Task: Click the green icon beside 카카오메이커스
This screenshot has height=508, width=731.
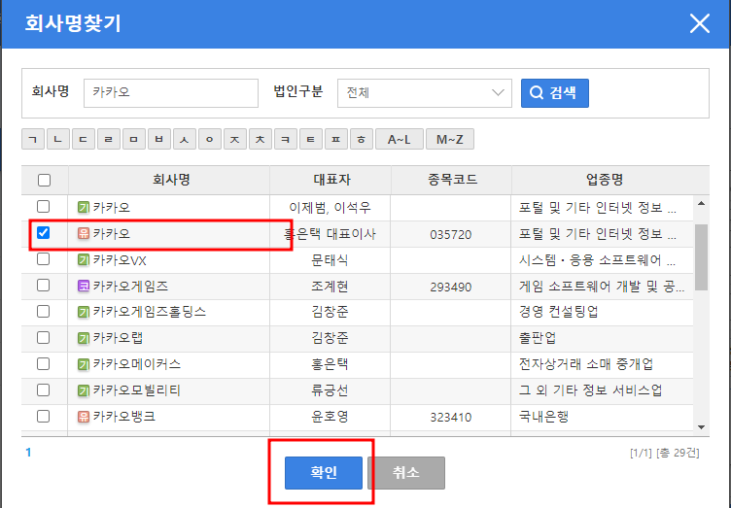Action: 84,364
